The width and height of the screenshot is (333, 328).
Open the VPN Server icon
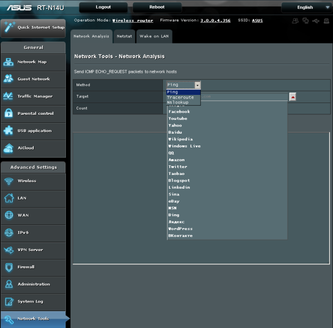click(x=9, y=250)
